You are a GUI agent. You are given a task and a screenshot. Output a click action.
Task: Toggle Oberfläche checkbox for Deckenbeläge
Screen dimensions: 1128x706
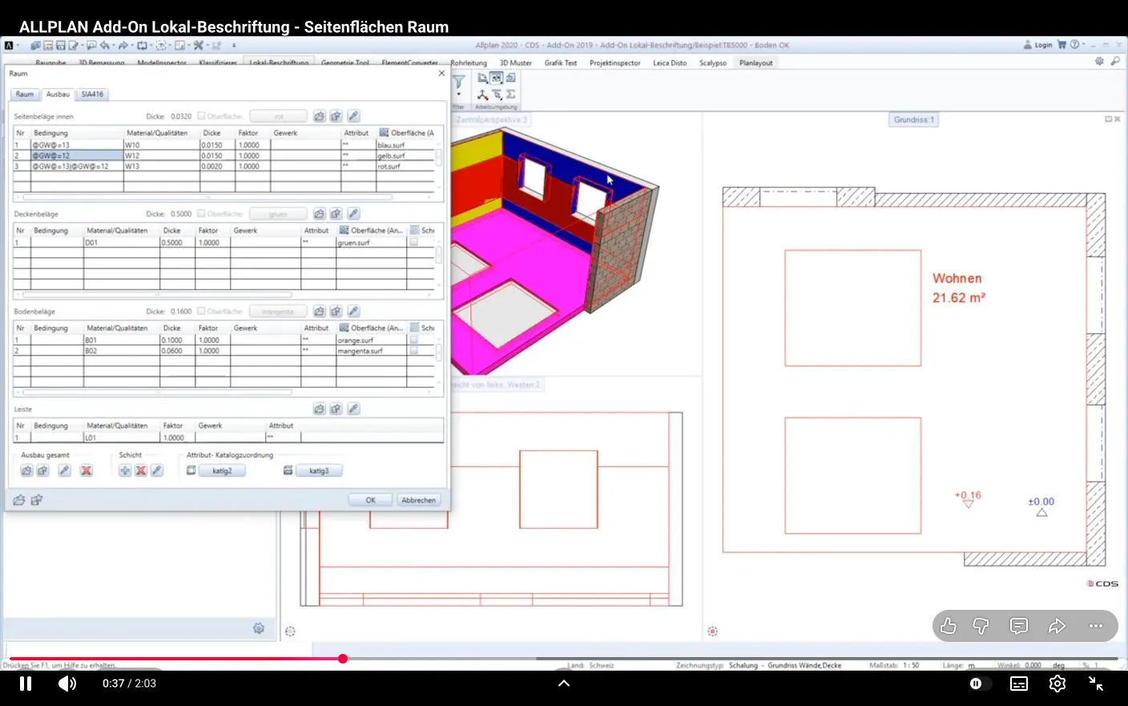coord(201,214)
